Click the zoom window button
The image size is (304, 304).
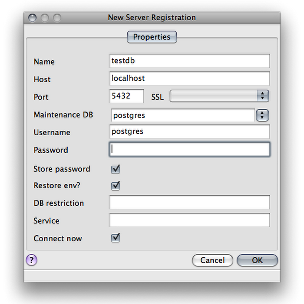pyautogui.click(x=57, y=17)
